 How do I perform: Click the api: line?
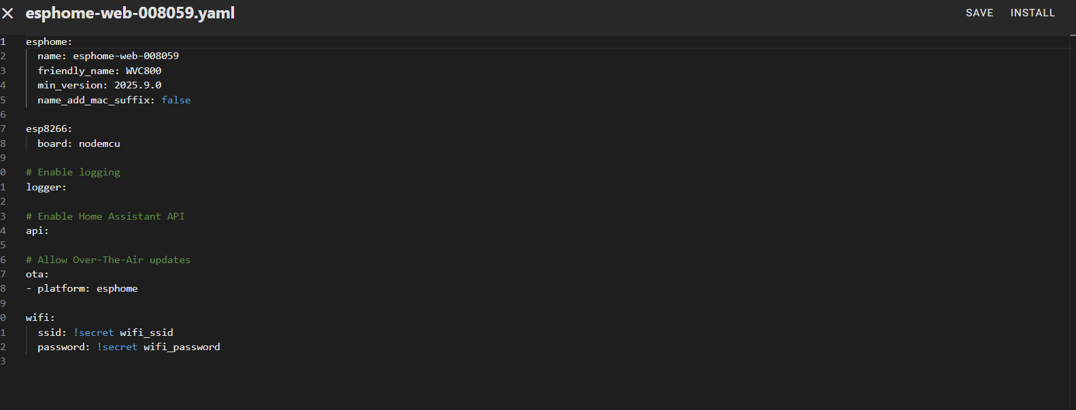pyautogui.click(x=37, y=230)
